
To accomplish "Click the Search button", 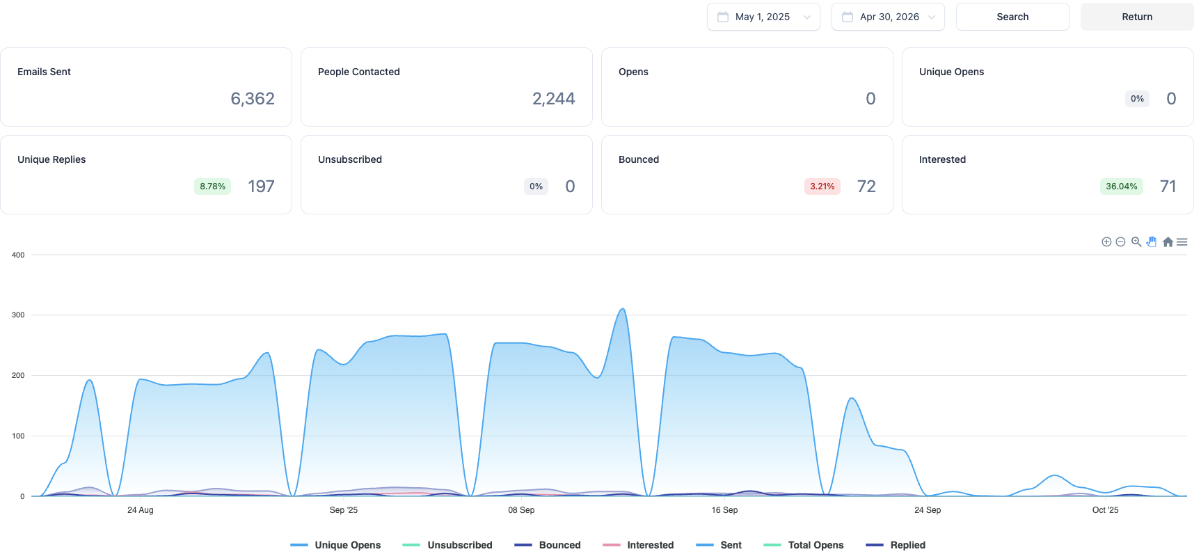I will [x=1012, y=17].
